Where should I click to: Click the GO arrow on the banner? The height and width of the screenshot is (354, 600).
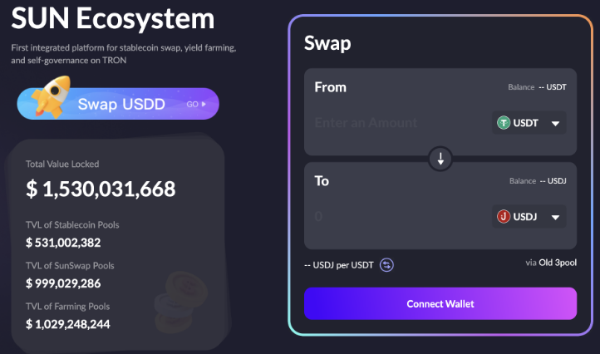pos(196,104)
